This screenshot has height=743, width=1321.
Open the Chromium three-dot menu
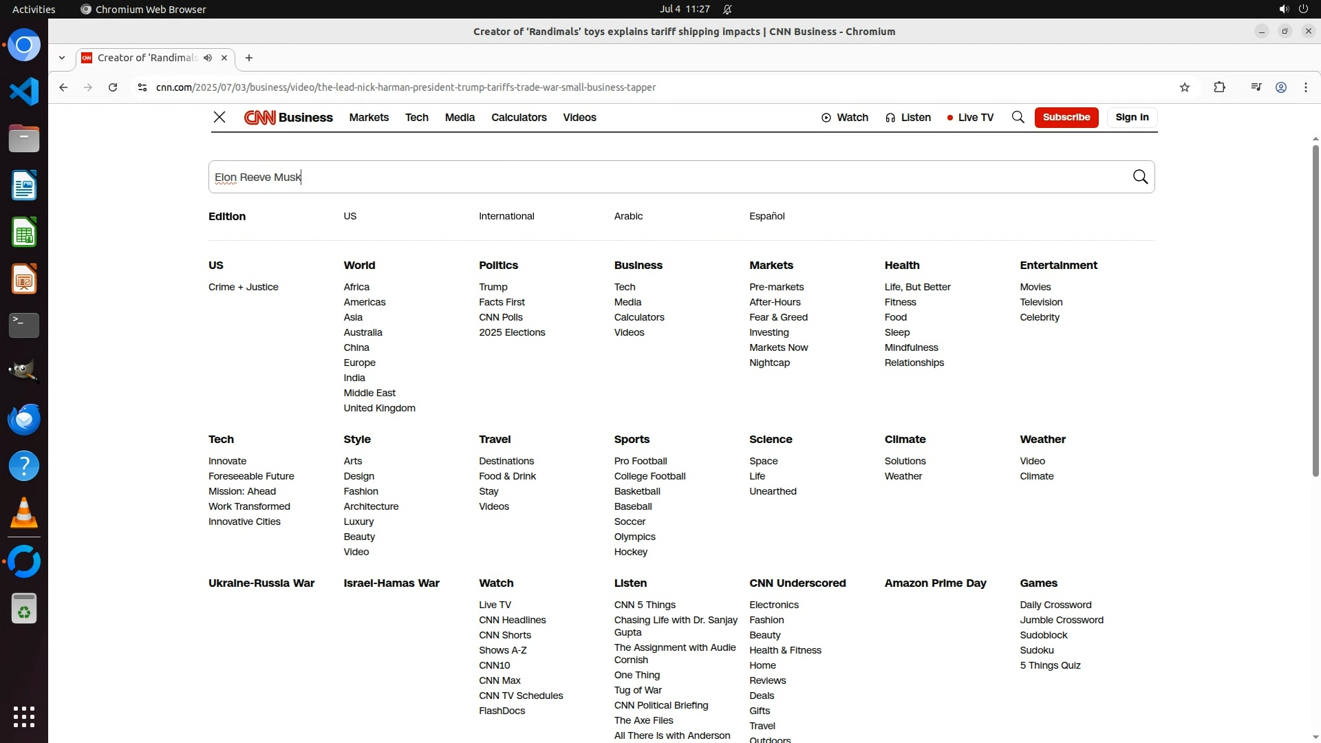[1305, 87]
